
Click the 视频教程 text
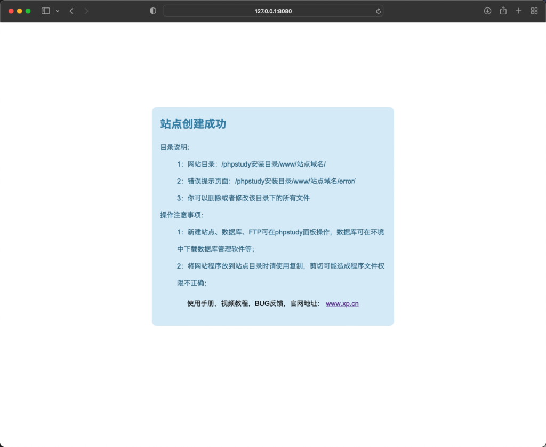(235, 303)
